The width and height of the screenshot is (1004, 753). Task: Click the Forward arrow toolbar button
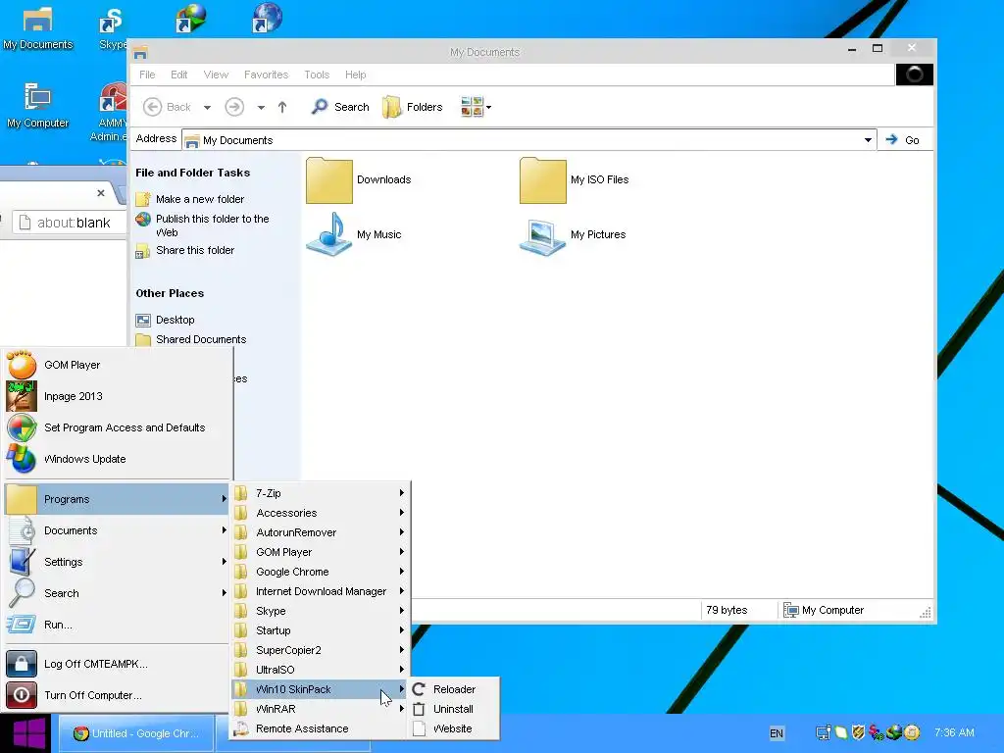234,107
